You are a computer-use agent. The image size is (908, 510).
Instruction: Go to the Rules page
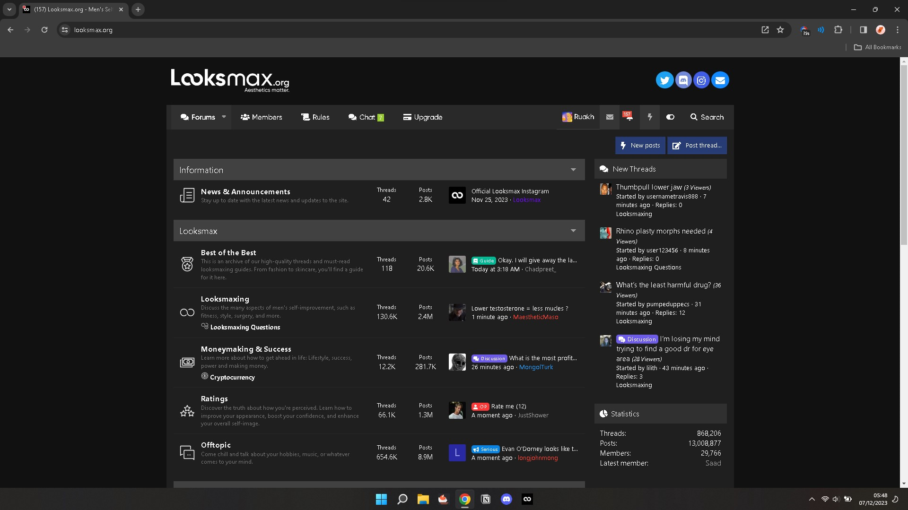click(x=315, y=117)
